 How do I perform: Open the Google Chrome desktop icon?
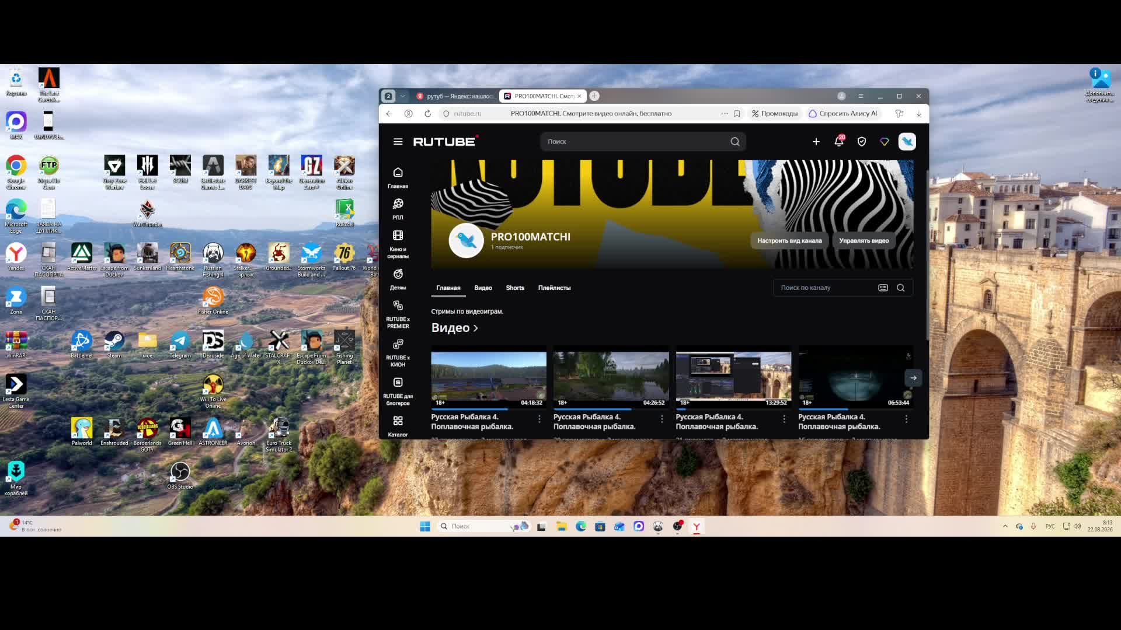coord(16,173)
